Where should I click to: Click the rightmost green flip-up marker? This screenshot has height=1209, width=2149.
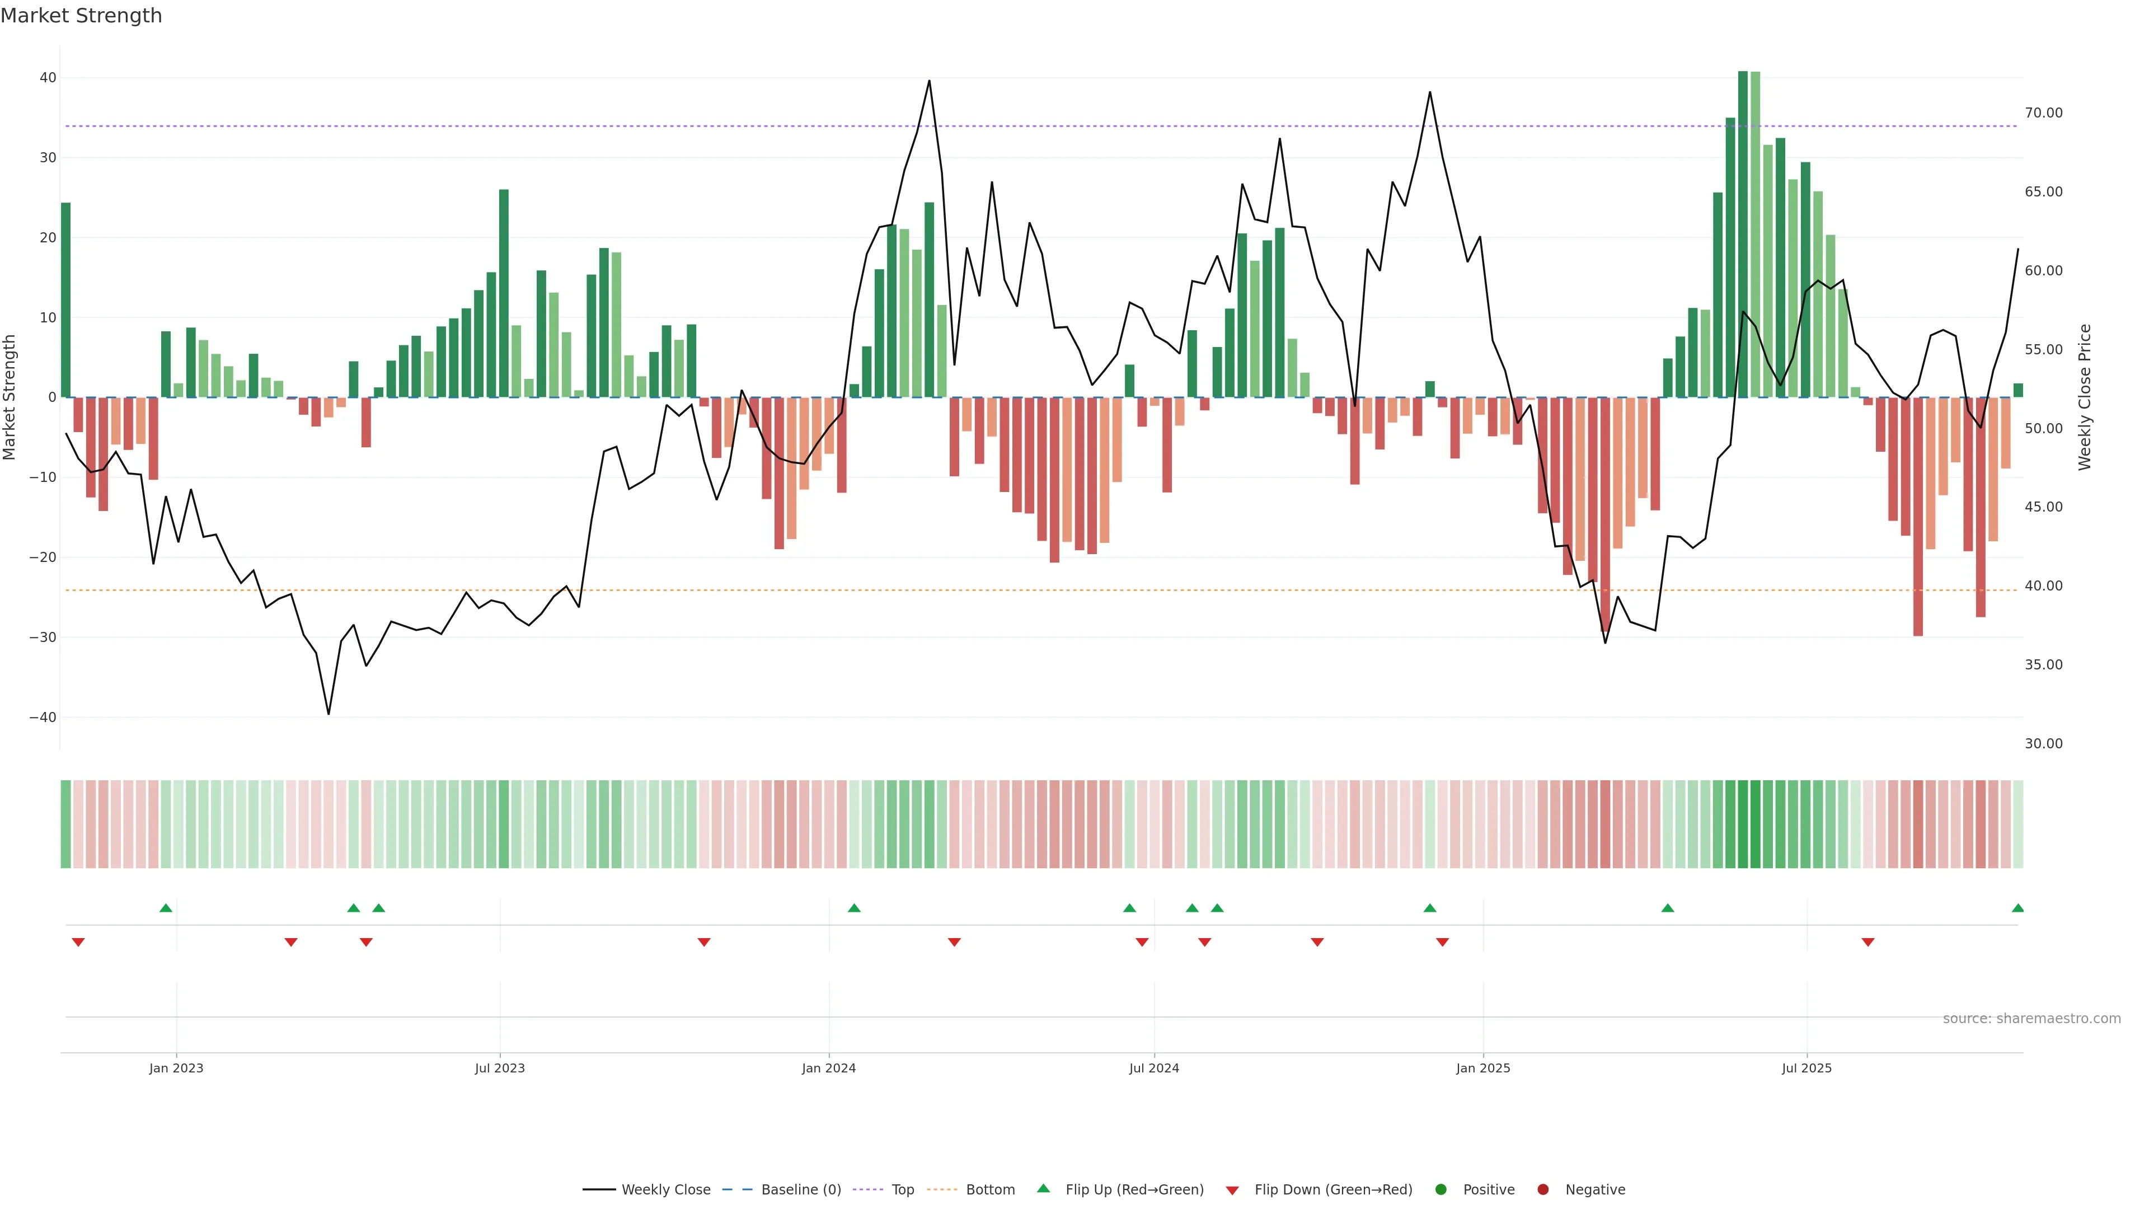point(2017,908)
